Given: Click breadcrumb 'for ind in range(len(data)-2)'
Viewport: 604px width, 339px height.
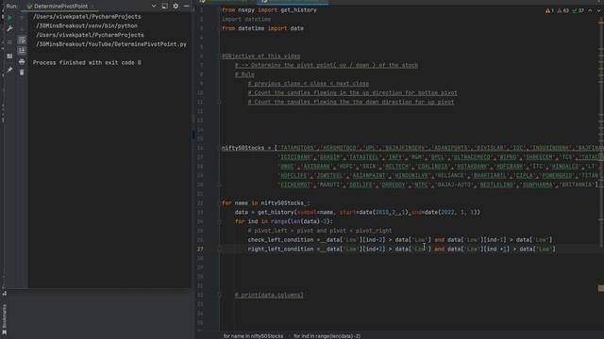Looking at the screenshot, I should (327, 336).
